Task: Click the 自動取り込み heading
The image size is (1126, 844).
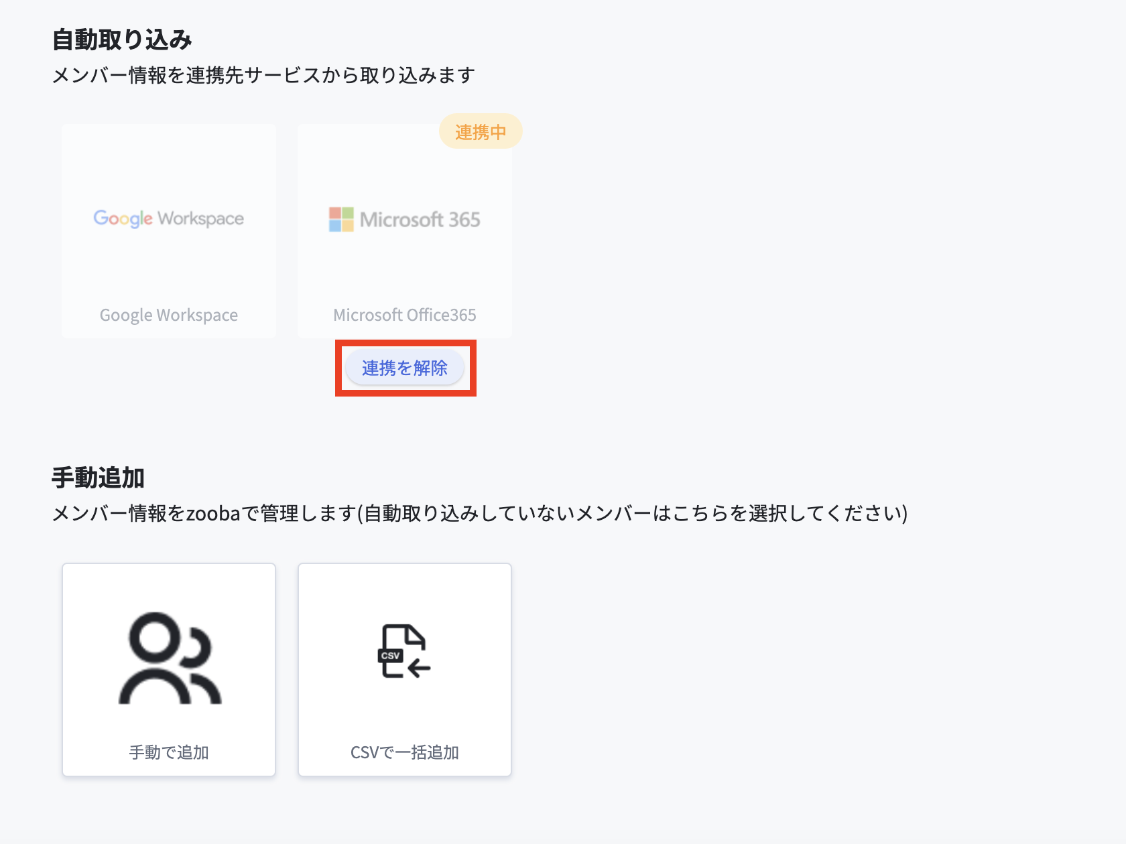Action: 122,40
